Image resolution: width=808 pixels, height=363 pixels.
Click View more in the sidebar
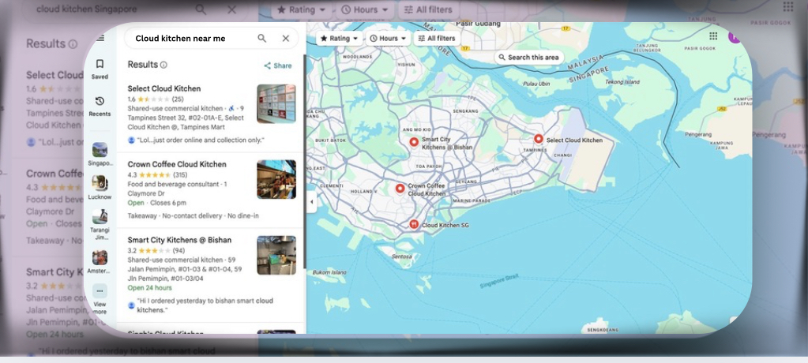point(100,299)
